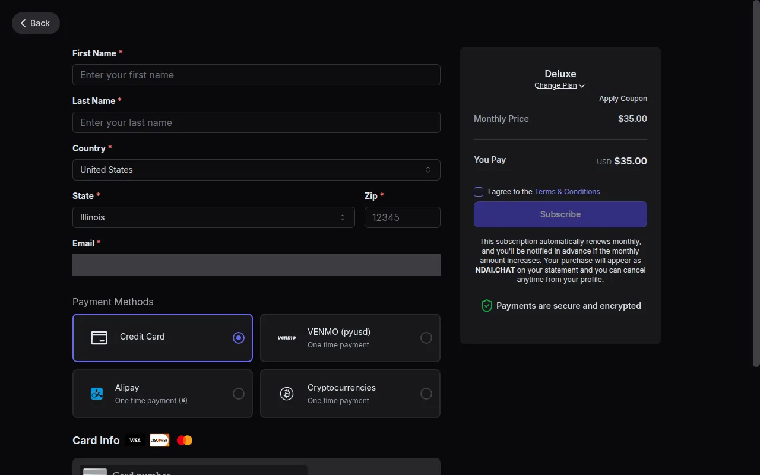Click the Card Info heading
The height and width of the screenshot is (475, 760).
pos(96,441)
